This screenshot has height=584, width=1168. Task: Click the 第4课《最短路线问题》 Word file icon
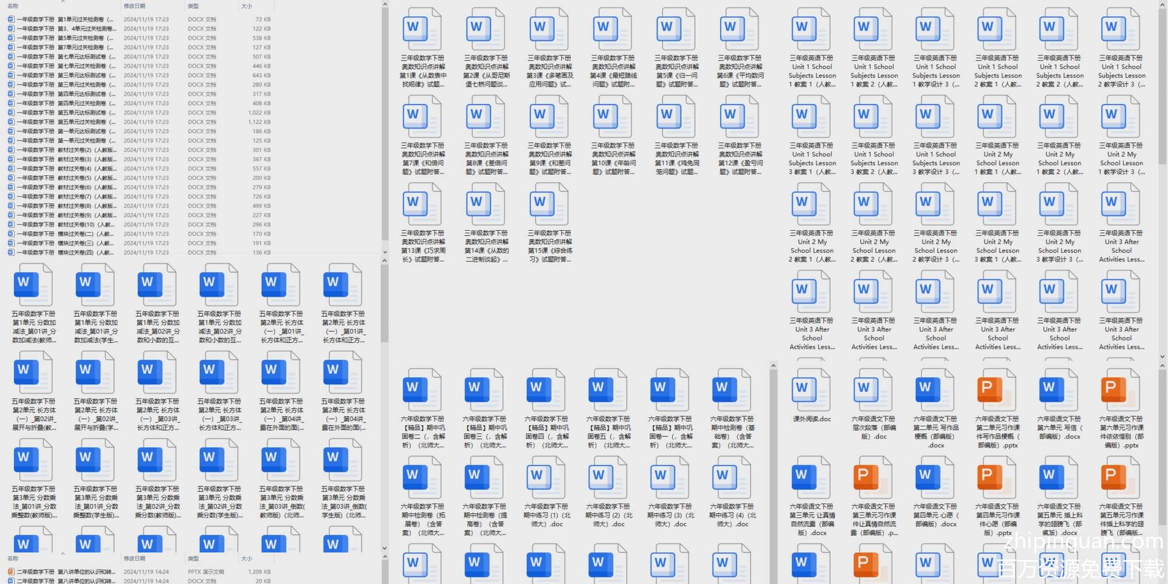pyautogui.click(x=612, y=29)
